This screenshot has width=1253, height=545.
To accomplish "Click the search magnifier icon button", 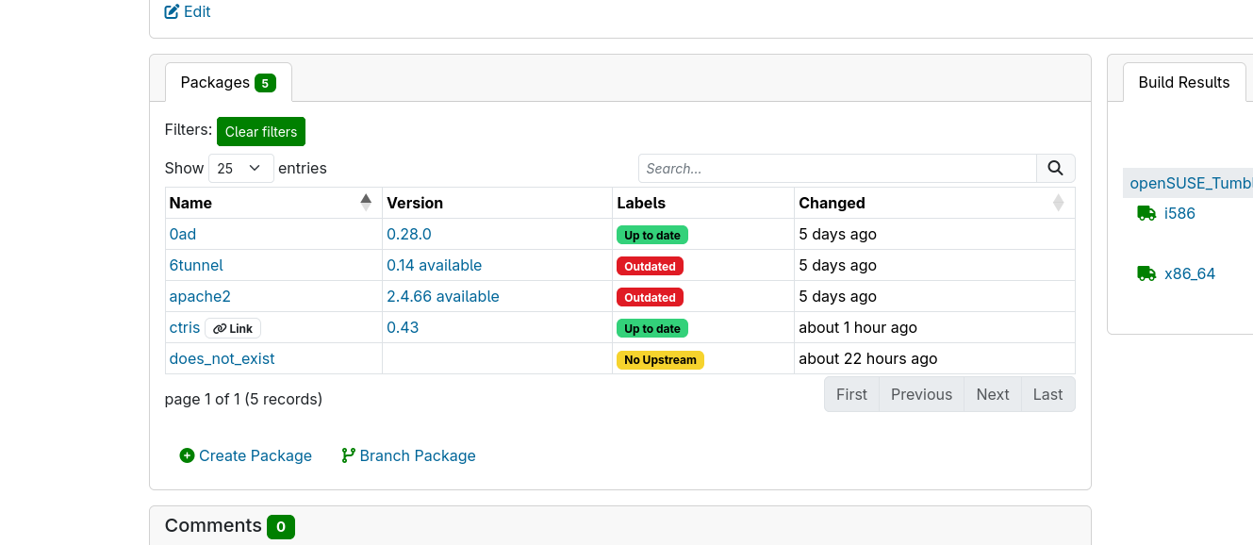I will point(1055,169).
